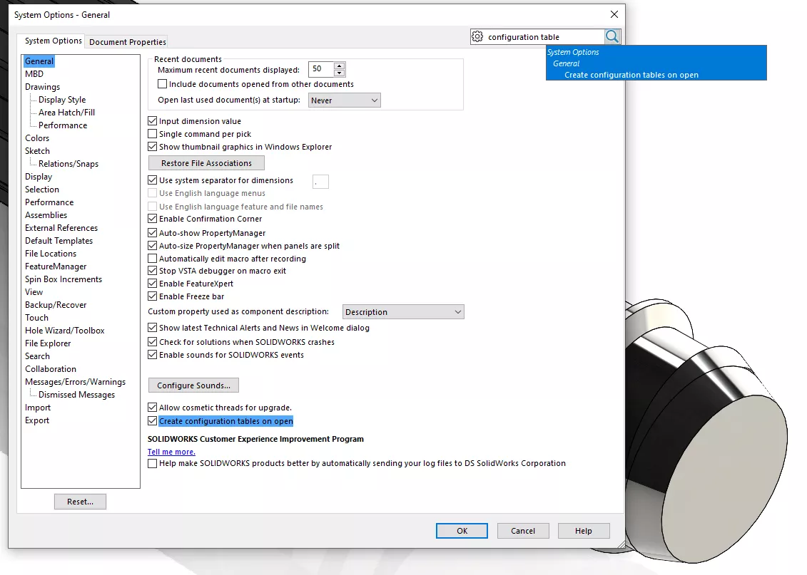Open the Relations/Snaps sketch category
807x575 pixels.
(x=68, y=164)
